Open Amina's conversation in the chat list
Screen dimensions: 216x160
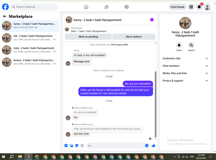(30, 62)
